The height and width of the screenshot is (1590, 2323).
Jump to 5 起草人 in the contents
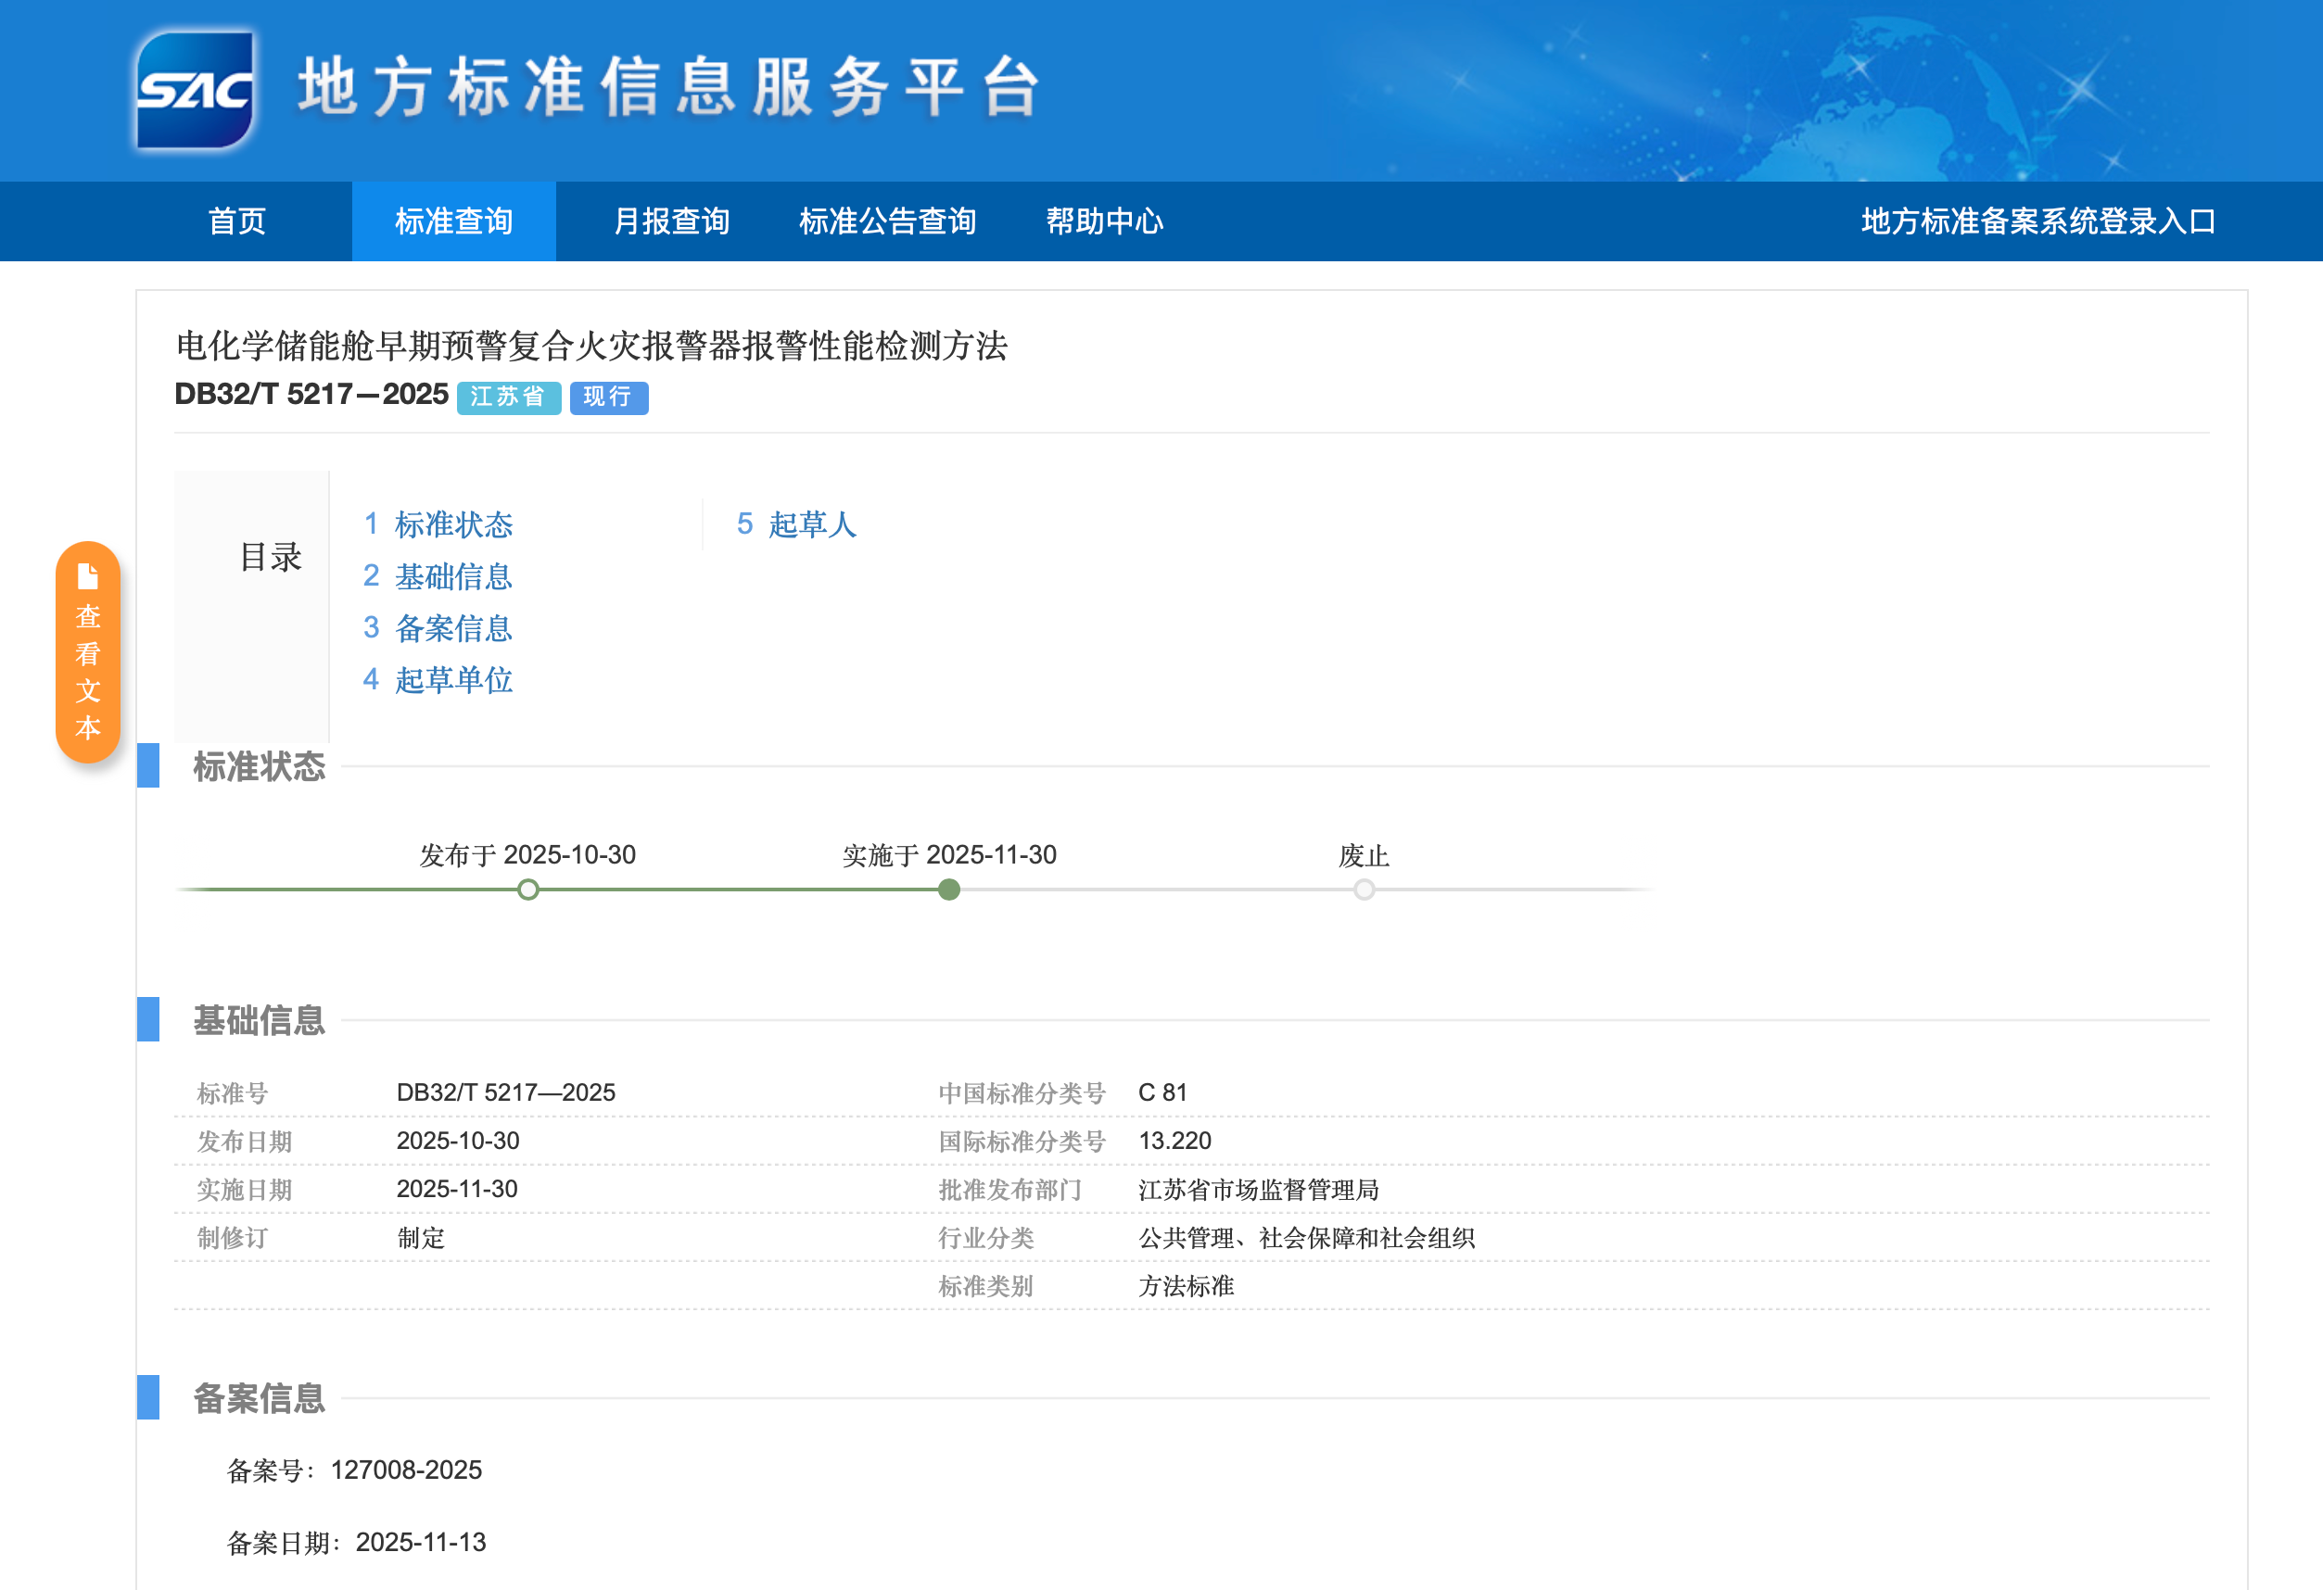[x=796, y=524]
